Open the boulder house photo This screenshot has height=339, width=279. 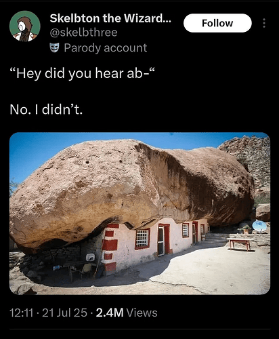coord(139,214)
